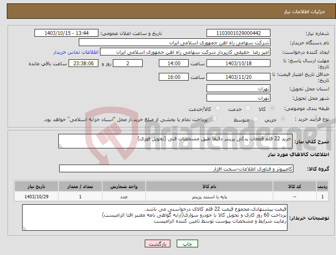The width and height of the screenshot is (336, 255).
Task: Select the متوسط purchase type radio
Action: [256, 119]
